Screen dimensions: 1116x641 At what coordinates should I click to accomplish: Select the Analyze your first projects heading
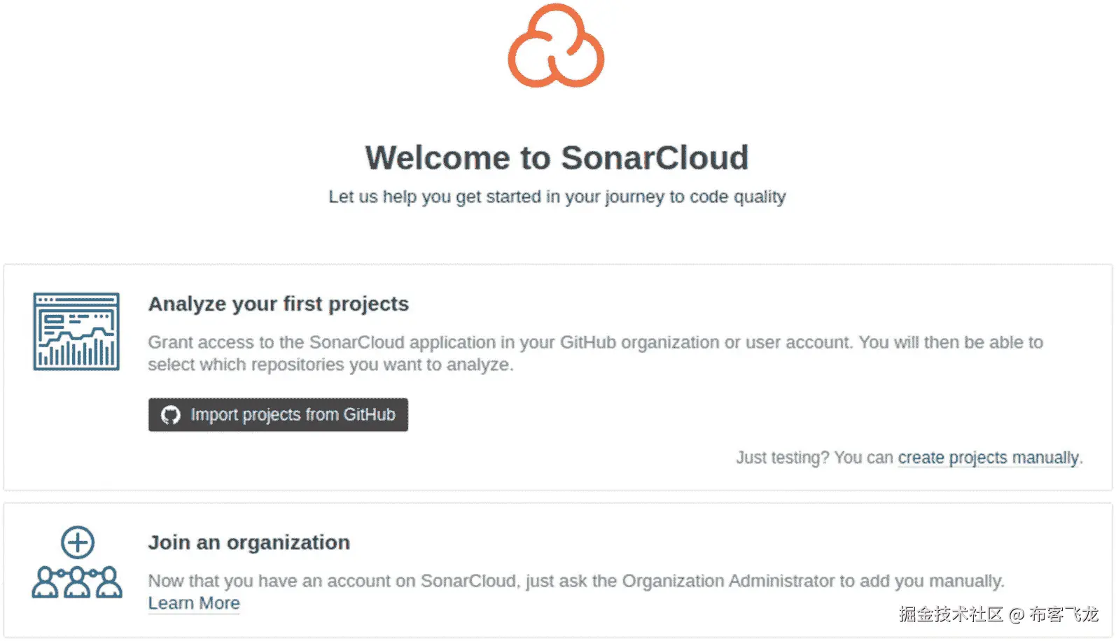pos(278,304)
